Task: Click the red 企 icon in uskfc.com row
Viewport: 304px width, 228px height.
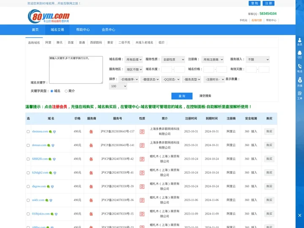Action: 142,200
